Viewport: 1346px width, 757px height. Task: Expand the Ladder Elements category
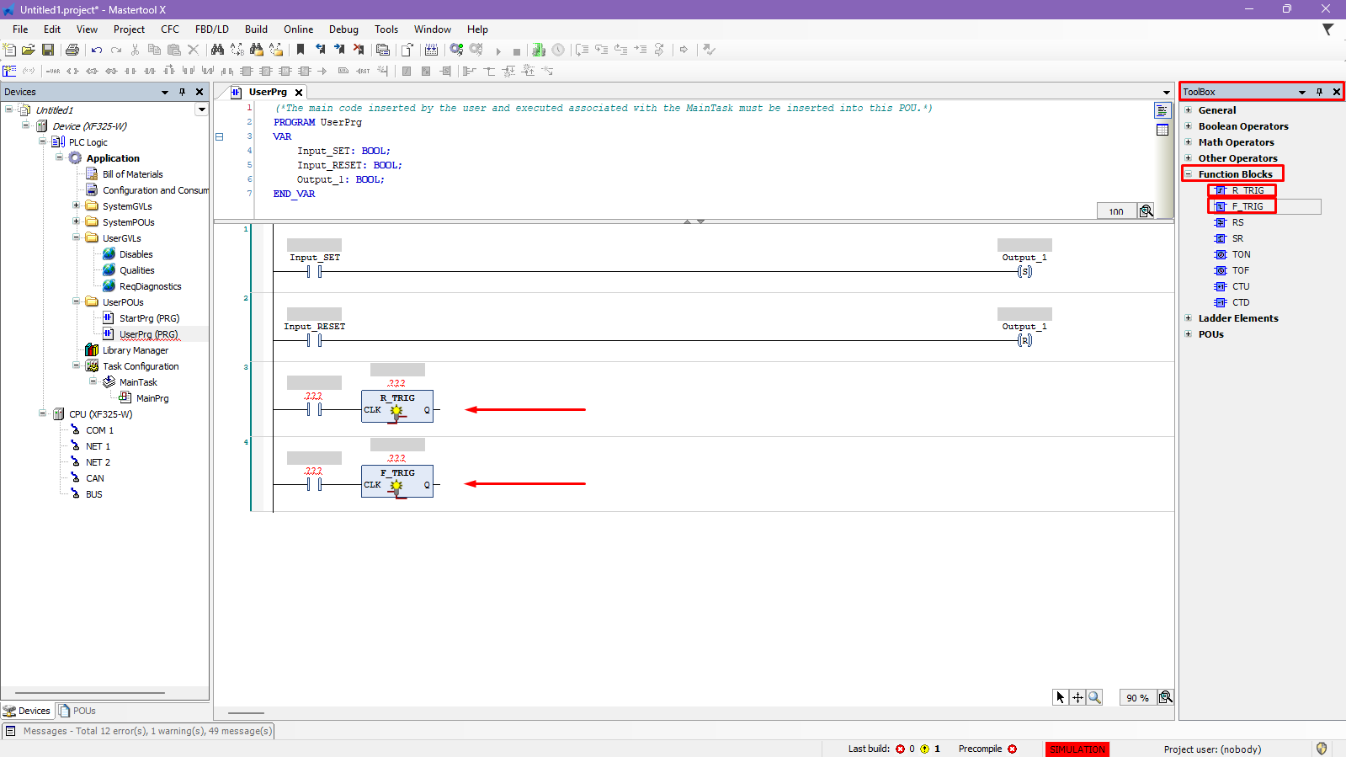(x=1189, y=318)
